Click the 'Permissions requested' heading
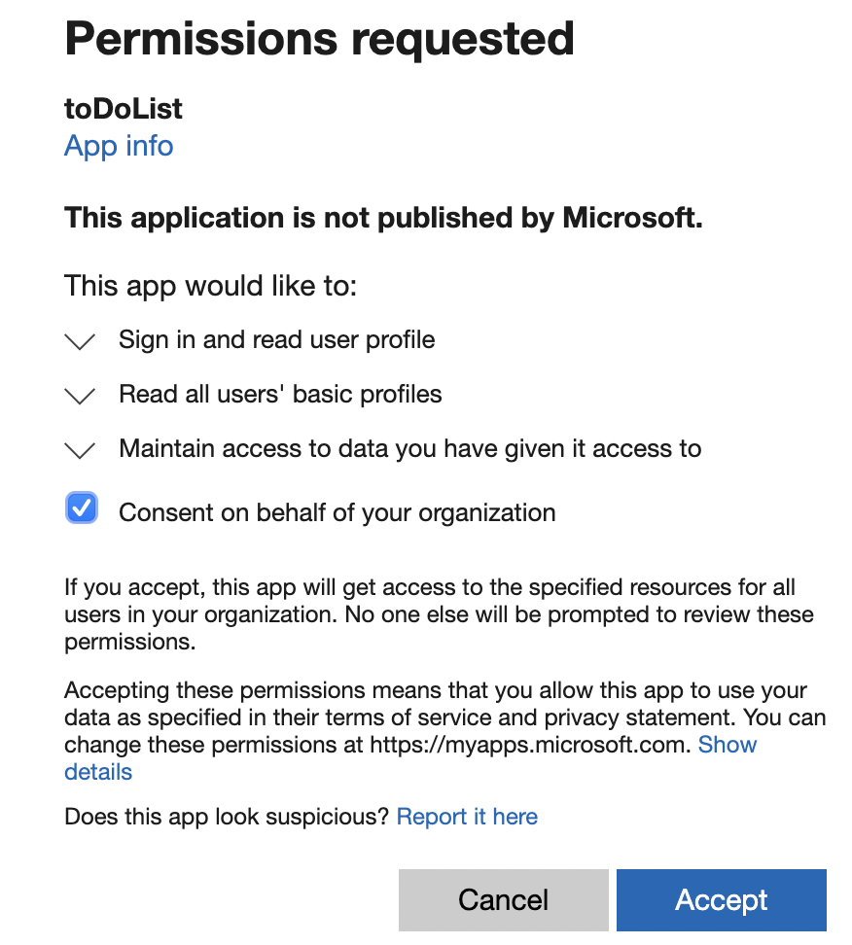The height and width of the screenshot is (945, 852). point(319,39)
